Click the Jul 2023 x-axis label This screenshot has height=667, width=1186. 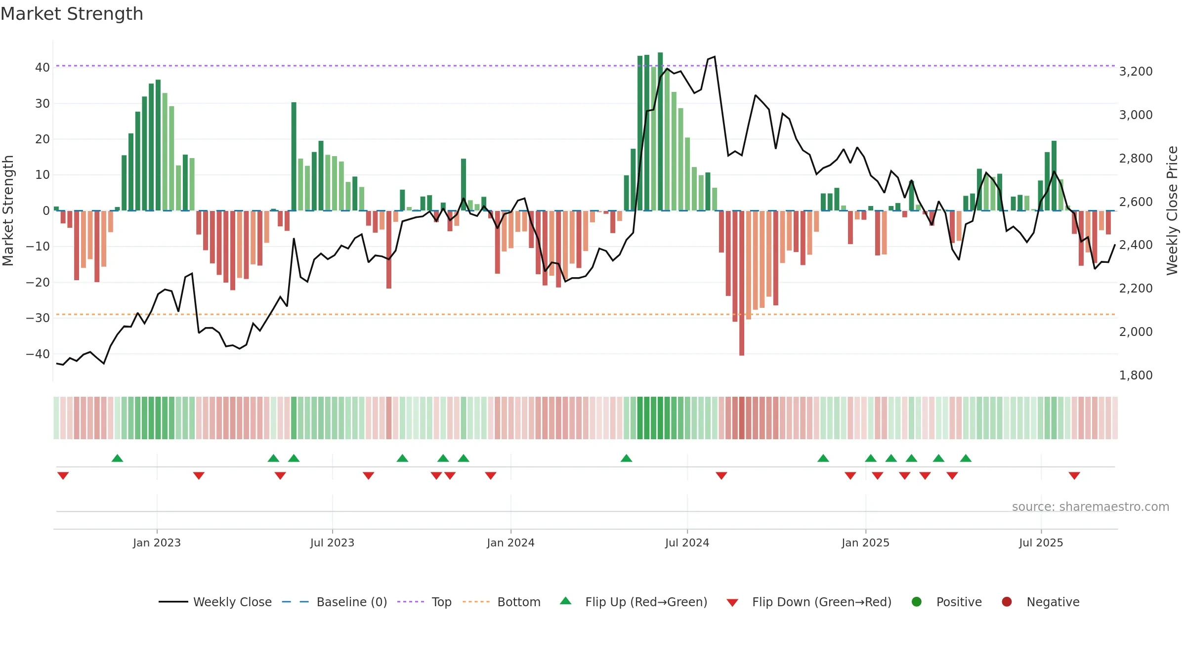(x=332, y=542)
